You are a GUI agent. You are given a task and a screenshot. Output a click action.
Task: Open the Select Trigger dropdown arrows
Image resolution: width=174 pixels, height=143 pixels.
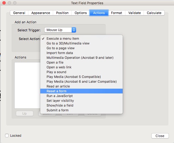click(x=74, y=30)
